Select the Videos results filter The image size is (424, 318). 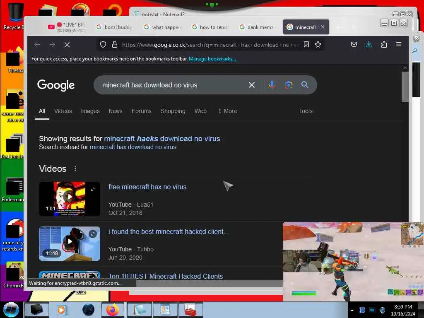pos(63,111)
